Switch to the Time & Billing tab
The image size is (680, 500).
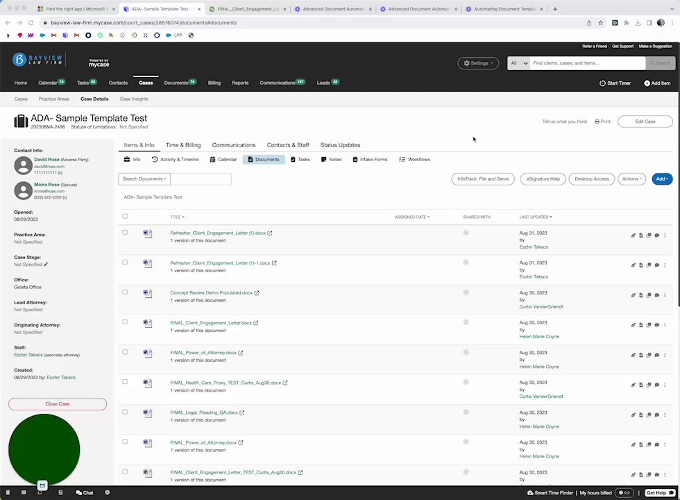[x=183, y=145]
